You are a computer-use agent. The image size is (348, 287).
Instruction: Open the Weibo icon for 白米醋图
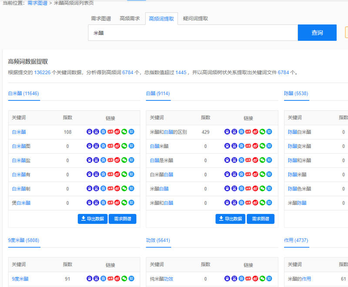click(117, 146)
